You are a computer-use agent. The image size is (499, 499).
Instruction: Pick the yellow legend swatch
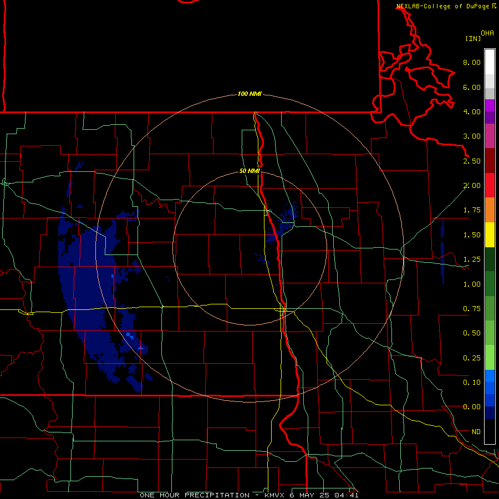[490, 235]
